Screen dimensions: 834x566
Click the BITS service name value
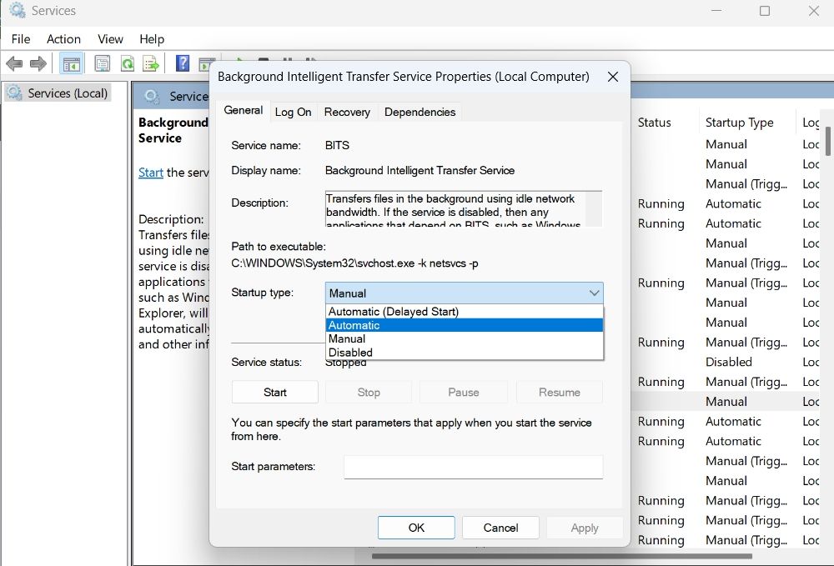coord(337,145)
